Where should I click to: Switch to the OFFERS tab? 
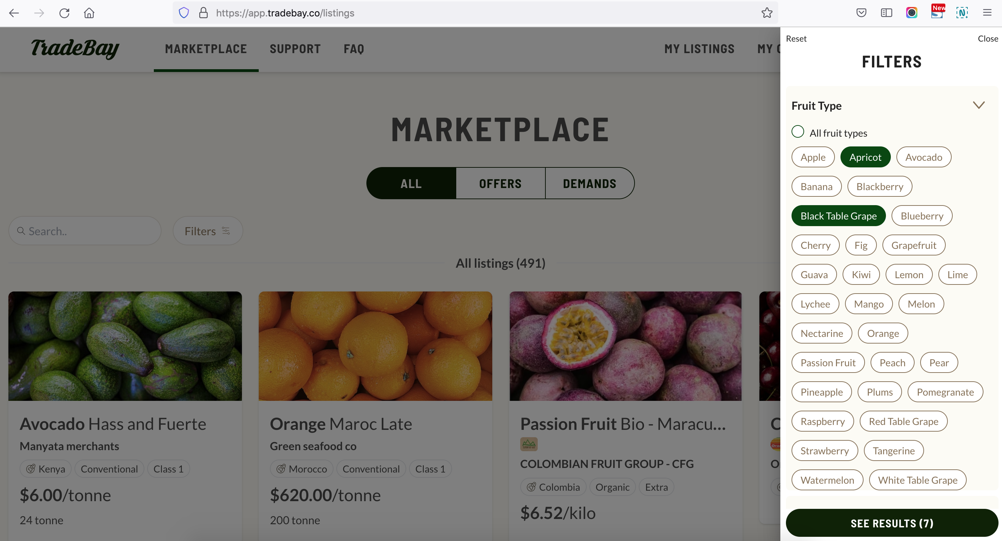click(500, 183)
